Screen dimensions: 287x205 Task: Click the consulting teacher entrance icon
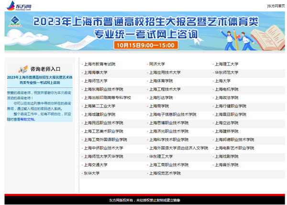(23, 69)
